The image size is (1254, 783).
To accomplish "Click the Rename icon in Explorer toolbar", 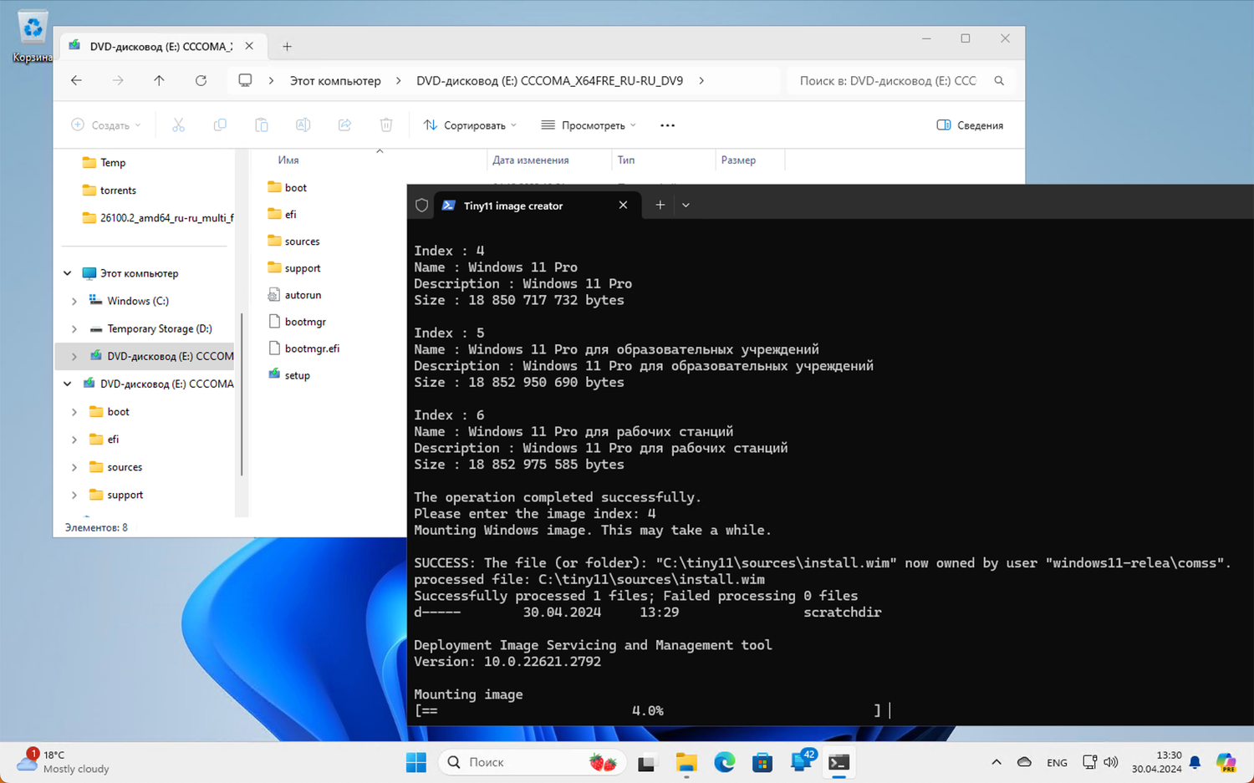I will [303, 125].
